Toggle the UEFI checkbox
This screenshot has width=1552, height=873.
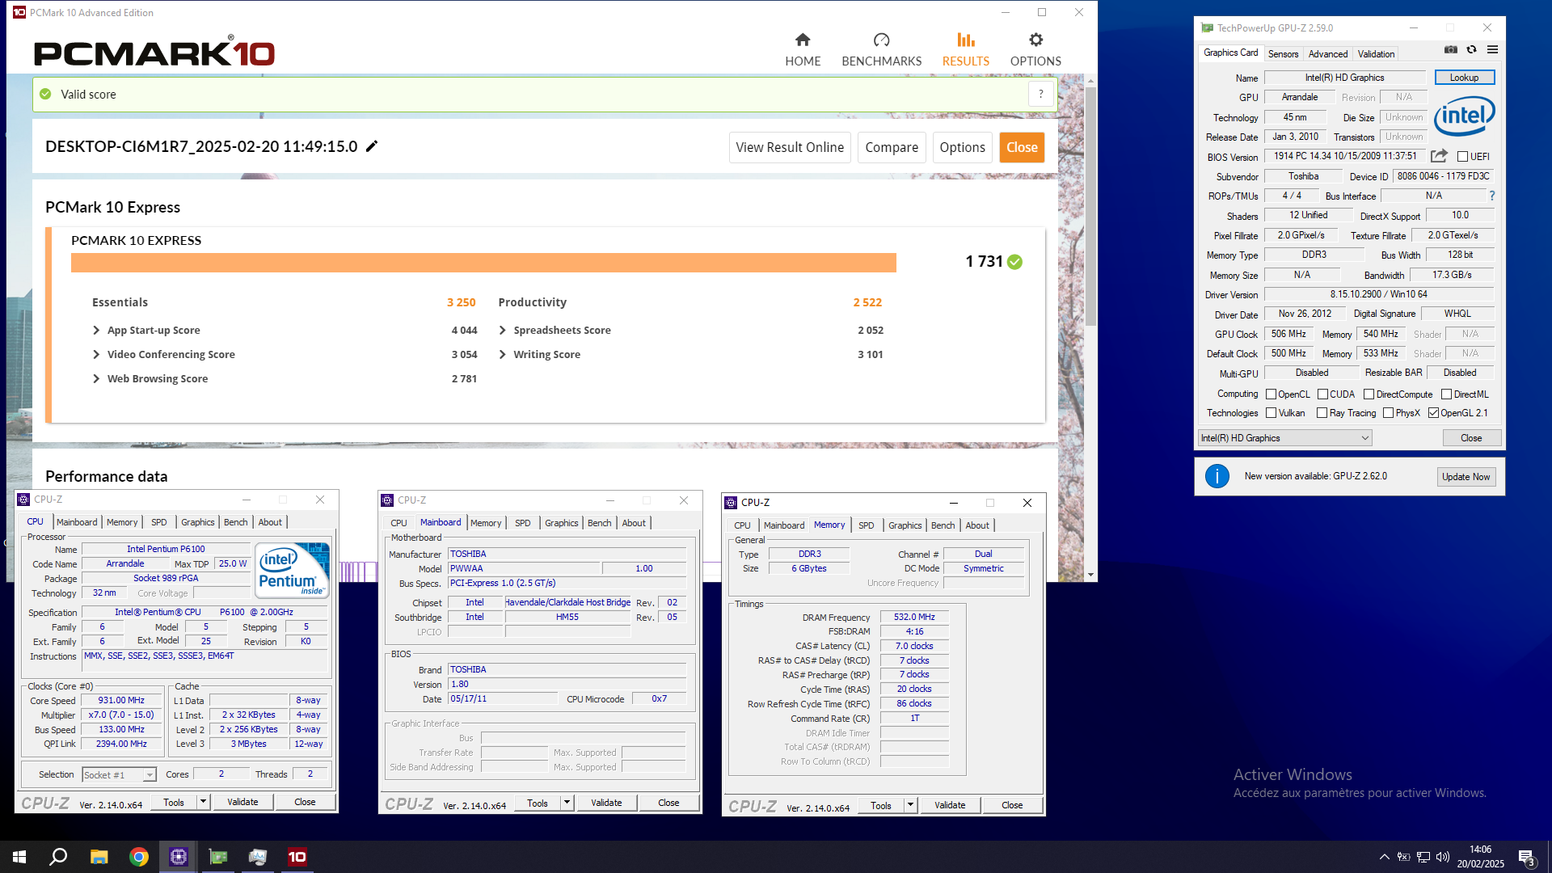[1462, 157]
